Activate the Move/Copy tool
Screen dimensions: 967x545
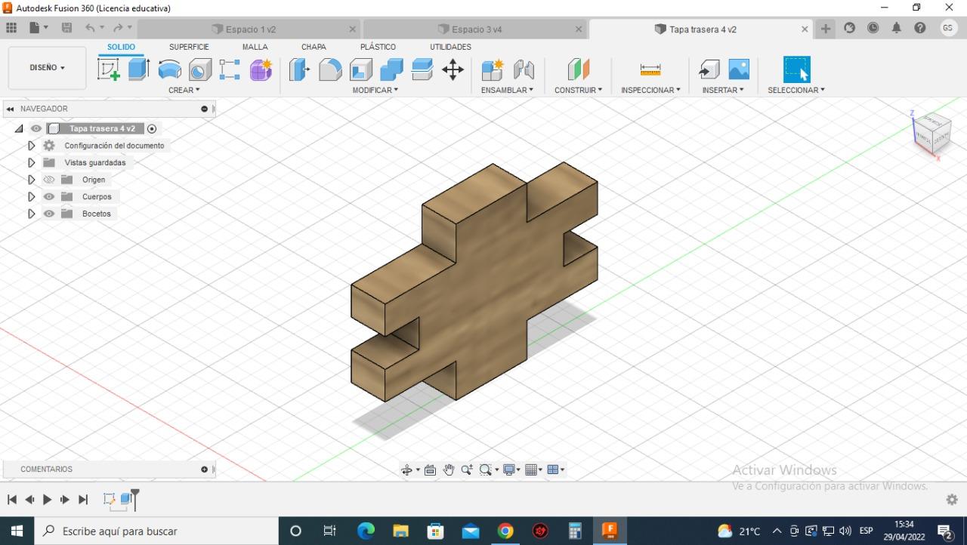pos(453,70)
